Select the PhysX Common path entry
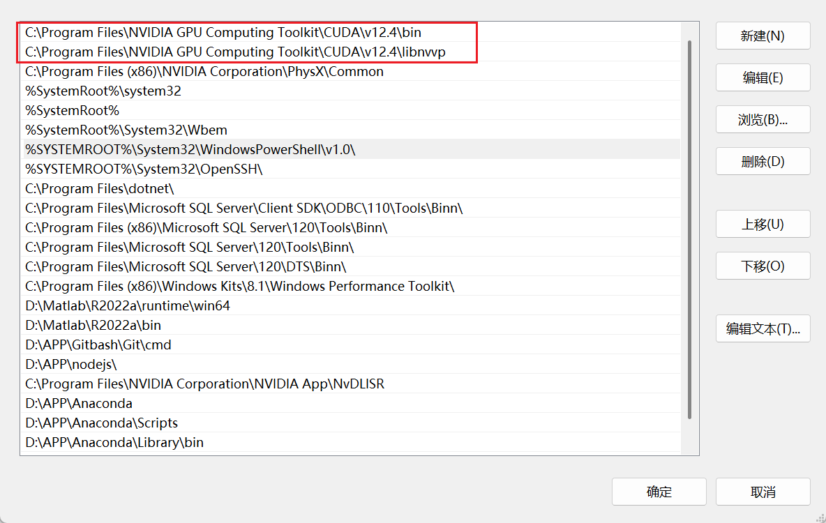Image resolution: width=826 pixels, height=523 pixels. (x=204, y=72)
